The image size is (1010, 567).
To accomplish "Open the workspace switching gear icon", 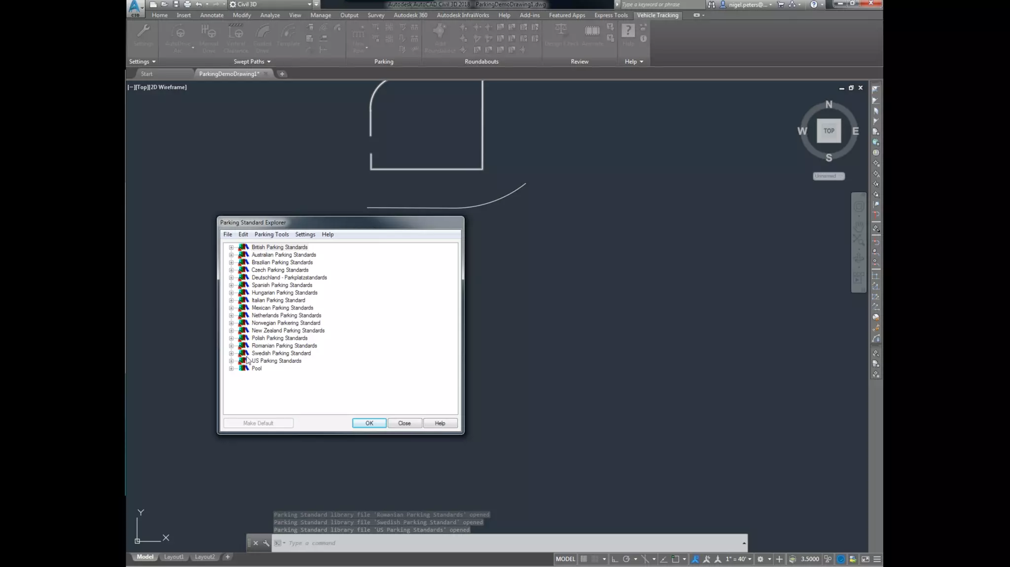I will tap(760, 559).
